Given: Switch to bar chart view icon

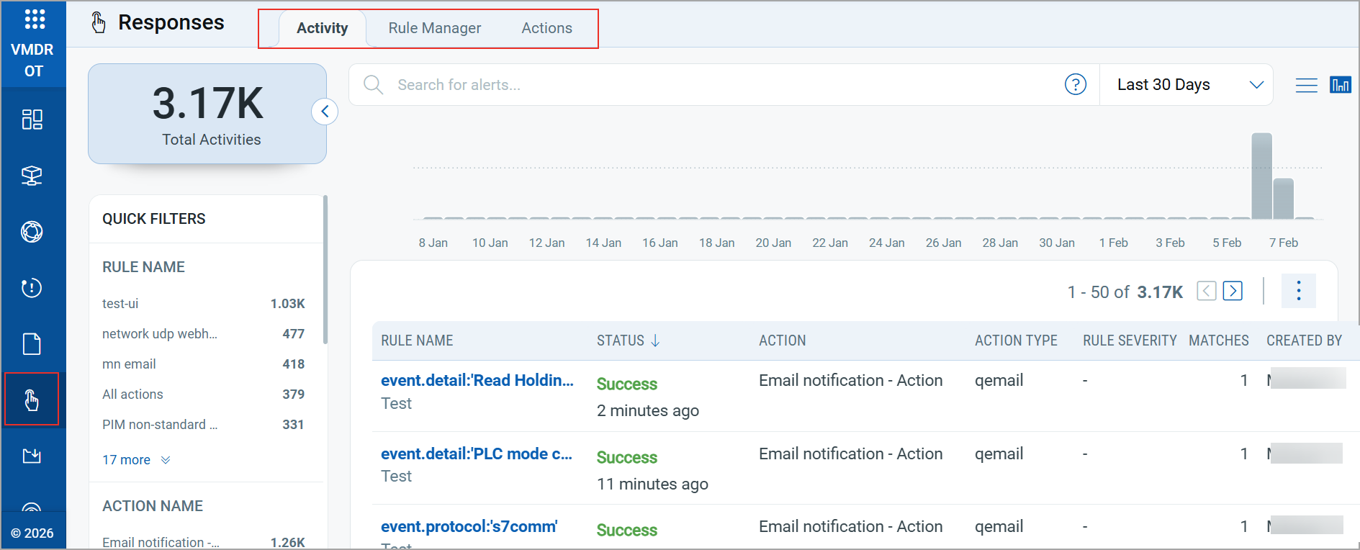Looking at the screenshot, I should (1340, 85).
